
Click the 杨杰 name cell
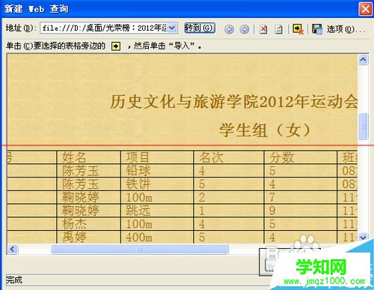pyautogui.click(x=88, y=224)
